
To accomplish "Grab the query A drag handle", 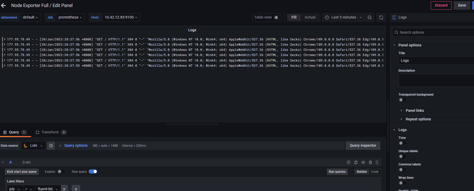I will tap(377, 162).
